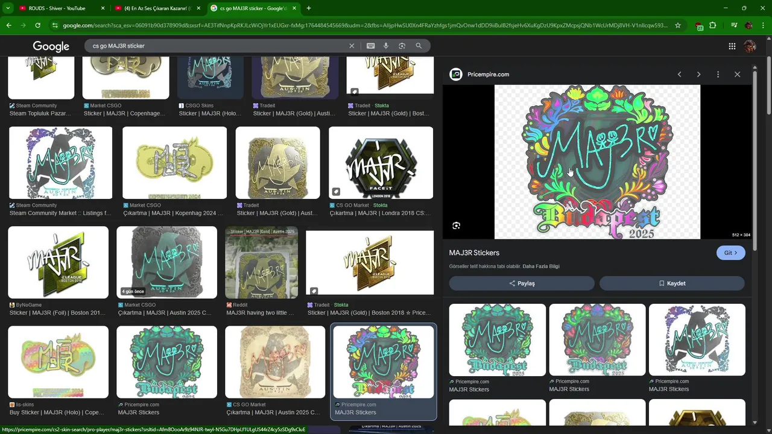
Task: Click the search query input field
Action: [217, 46]
